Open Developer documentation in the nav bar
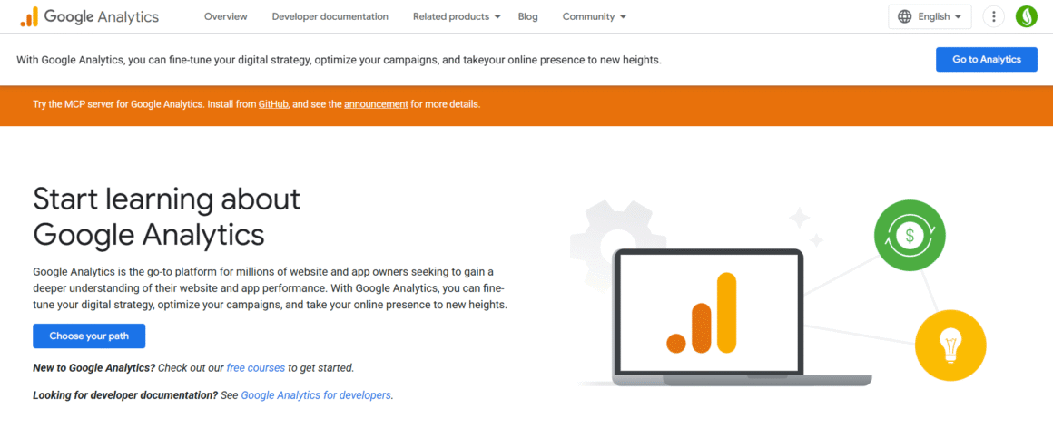Screen dimensions: 1053x428 330,16
